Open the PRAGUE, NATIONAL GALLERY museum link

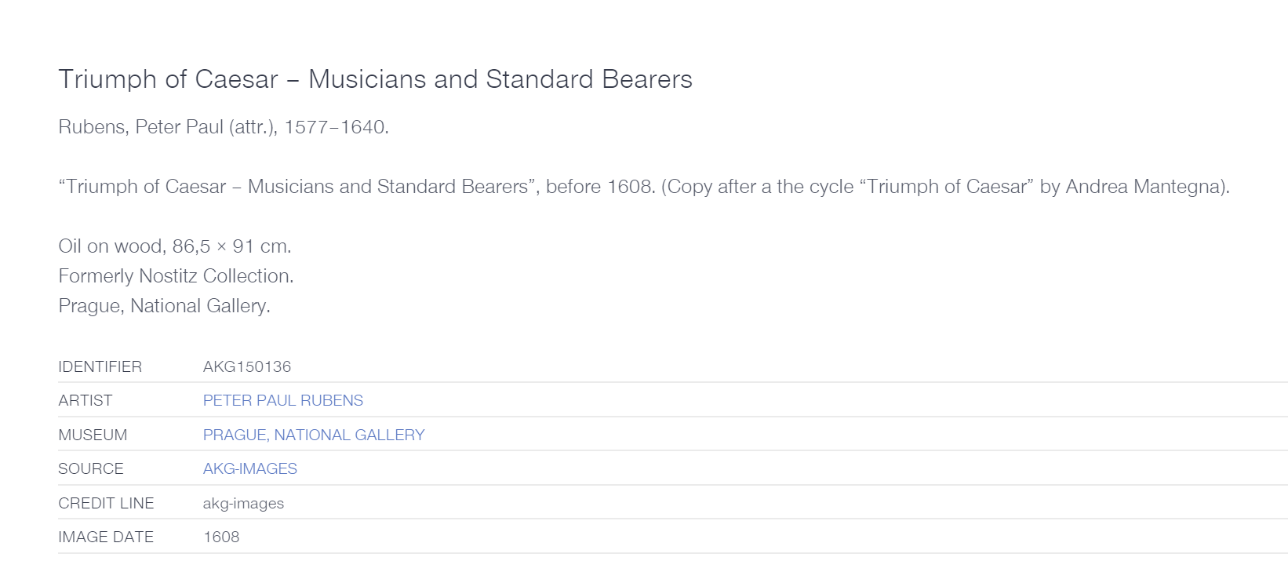(314, 435)
